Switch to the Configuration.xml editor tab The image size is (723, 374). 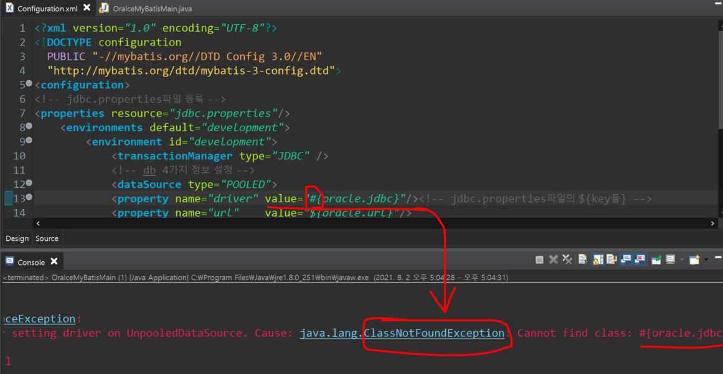(49, 8)
